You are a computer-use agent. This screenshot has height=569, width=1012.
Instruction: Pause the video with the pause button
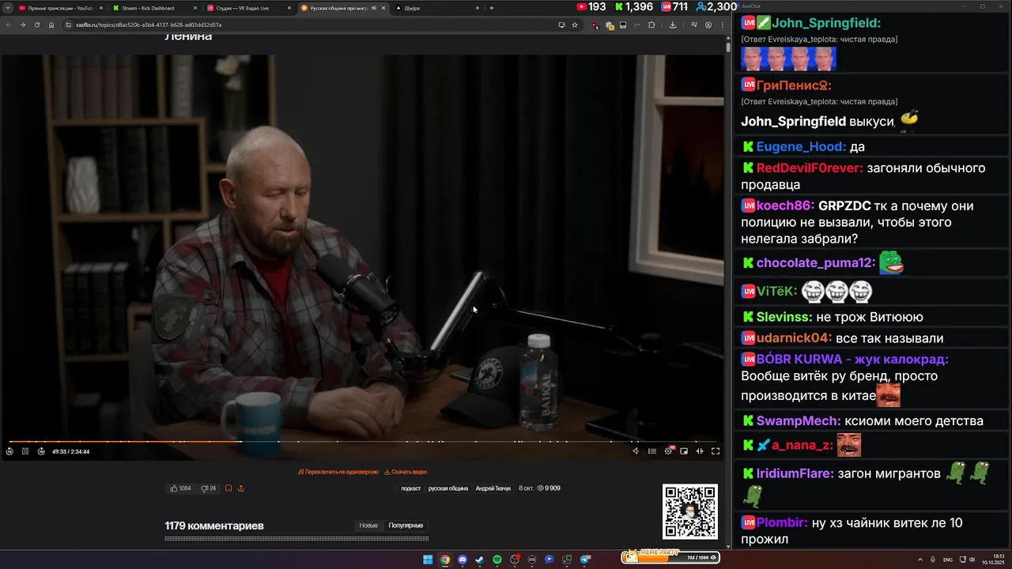25,451
